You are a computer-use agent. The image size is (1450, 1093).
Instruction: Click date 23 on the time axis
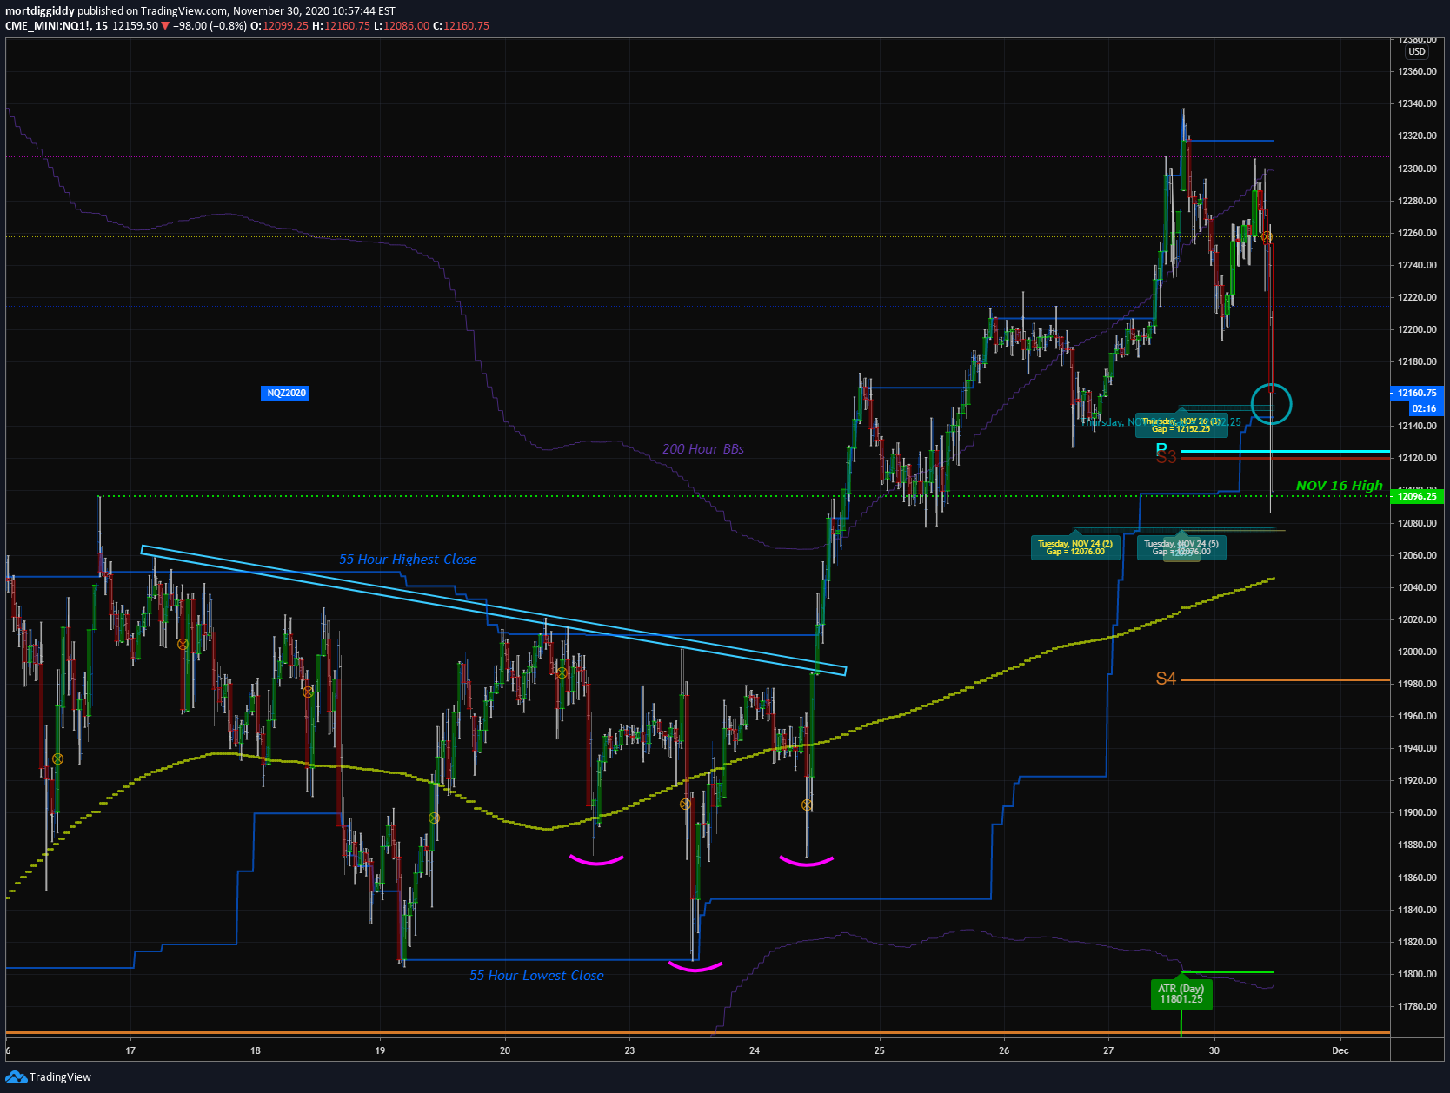(629, 1050)
